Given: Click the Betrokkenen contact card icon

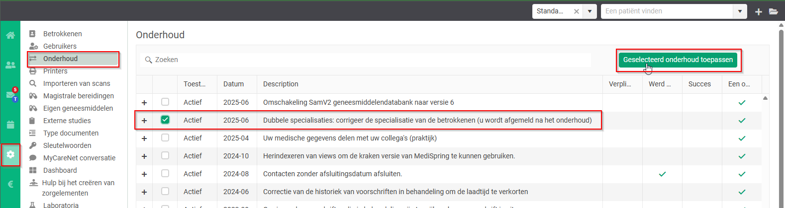Looking at the screenshot, I should (x=32, y=34).
